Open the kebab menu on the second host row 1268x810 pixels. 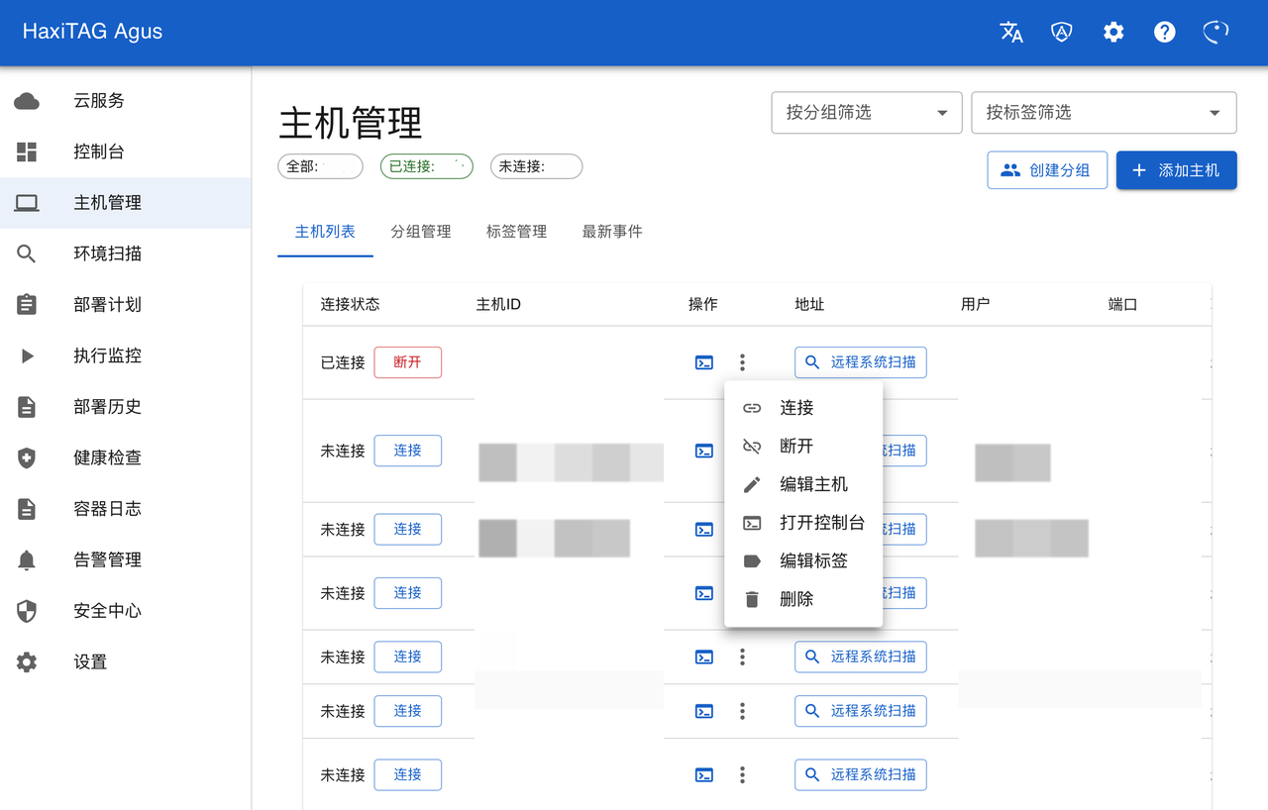point(742,451)
